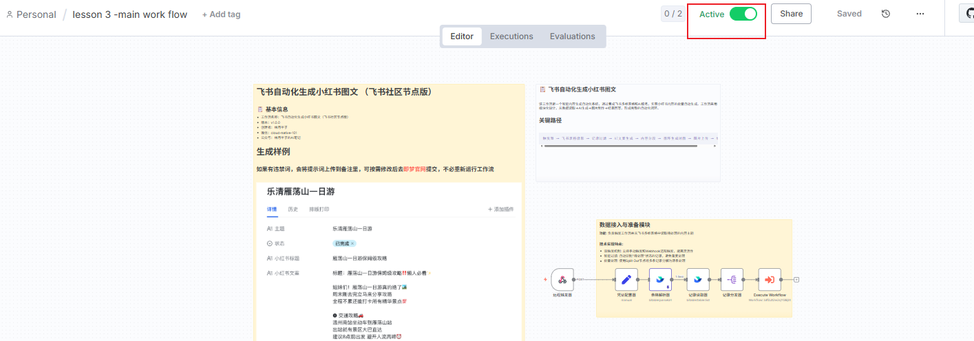Screen dimensions: 974x341
Task: Open the 即梦官网 link in the sticky note
Action: click(416, 169)
